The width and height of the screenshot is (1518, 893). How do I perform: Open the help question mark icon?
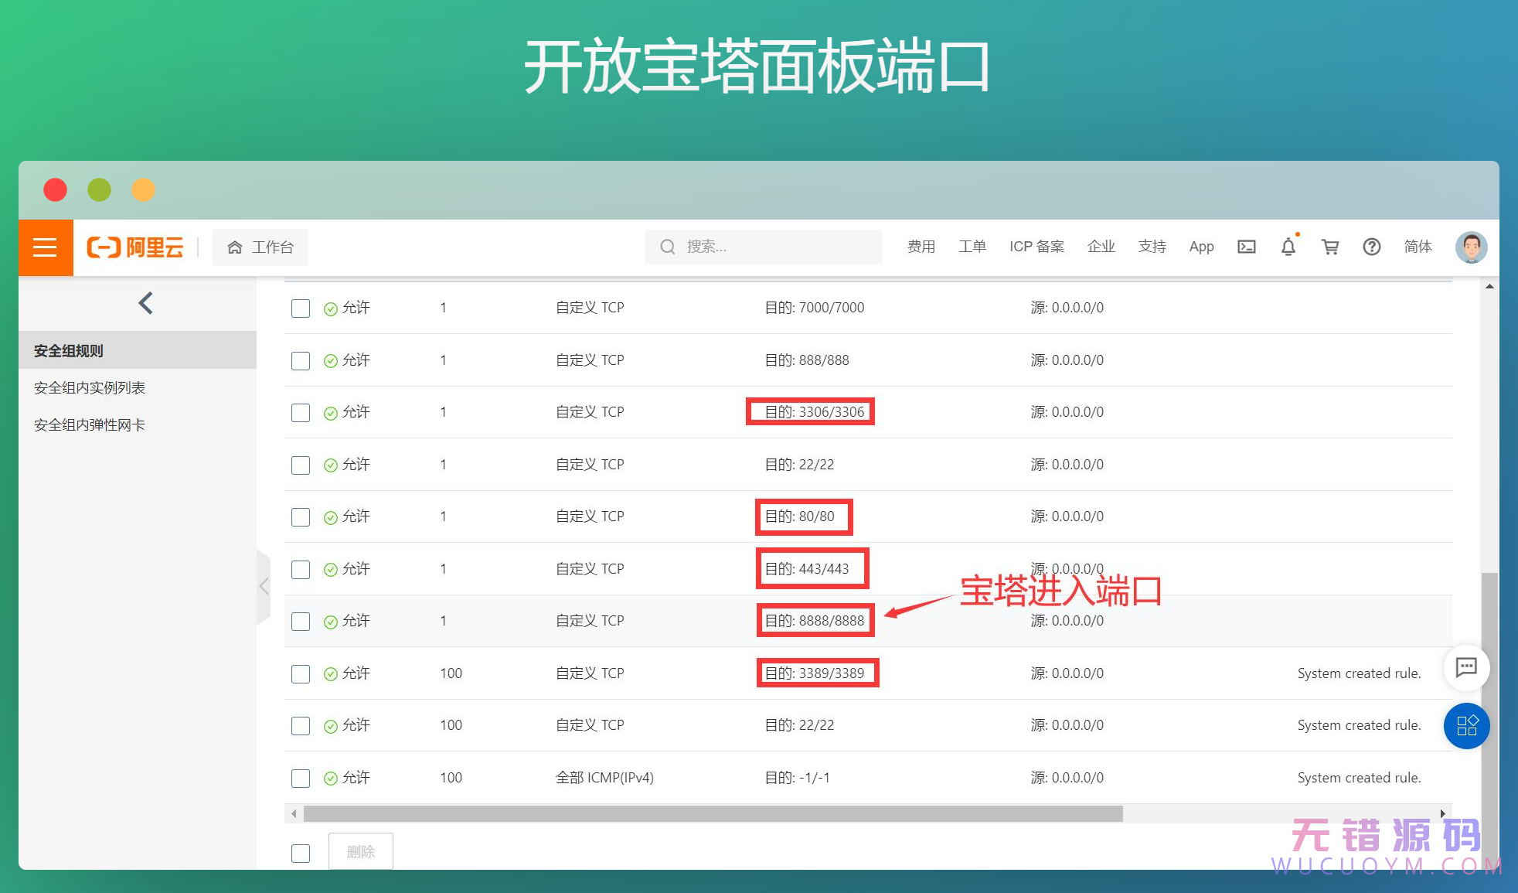pos(1372,247)
